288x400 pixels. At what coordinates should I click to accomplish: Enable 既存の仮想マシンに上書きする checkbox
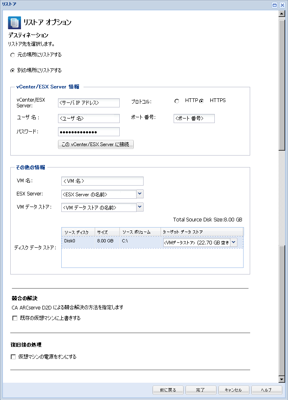(15, 318)
